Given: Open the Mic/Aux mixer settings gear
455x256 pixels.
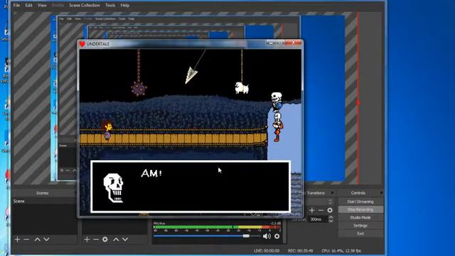Looking at the screenshot, I should pyautogui.click(x=277, y=236).
